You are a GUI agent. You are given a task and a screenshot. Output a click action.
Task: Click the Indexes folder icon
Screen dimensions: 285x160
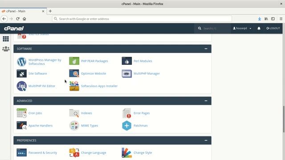click(x=74, y=113)
